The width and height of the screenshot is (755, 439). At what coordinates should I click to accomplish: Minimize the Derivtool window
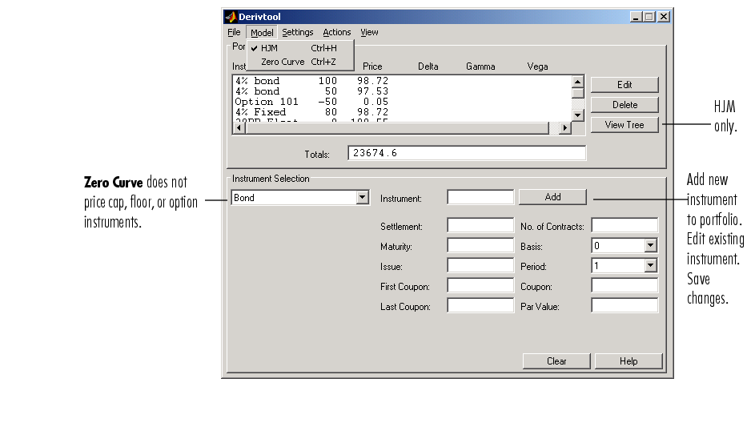tap(636, 17)
